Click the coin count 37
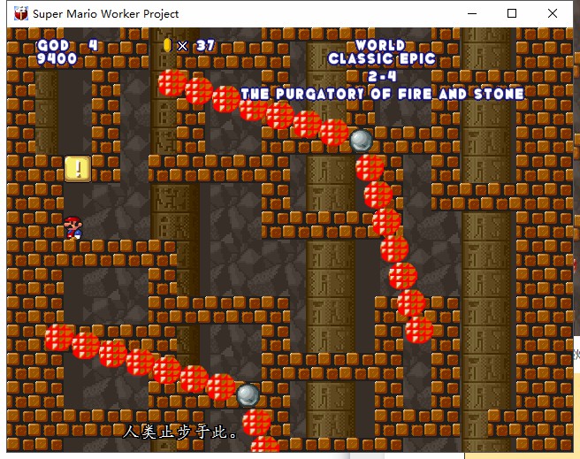This screenshot has height=459, width=580. click(x=206, y=45)
